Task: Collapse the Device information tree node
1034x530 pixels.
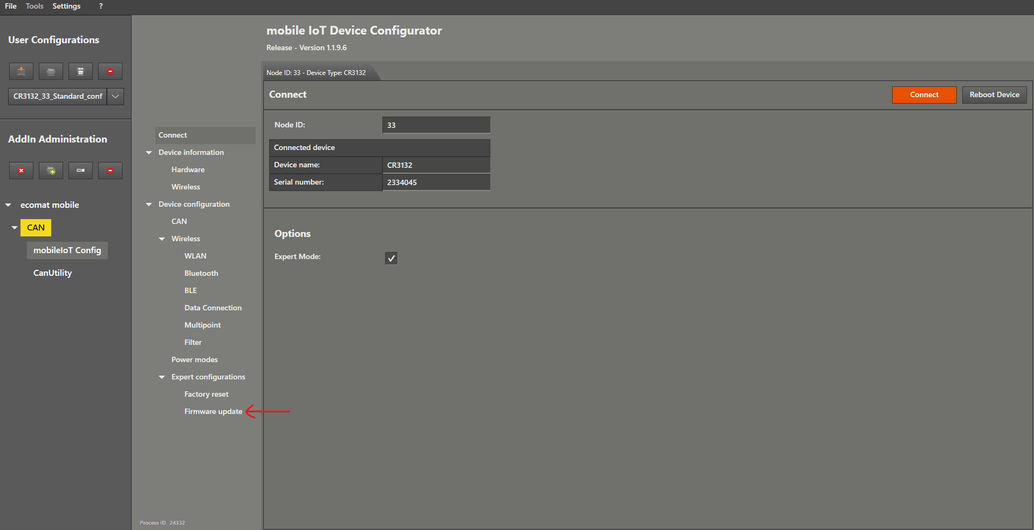Action: point(149,153)
